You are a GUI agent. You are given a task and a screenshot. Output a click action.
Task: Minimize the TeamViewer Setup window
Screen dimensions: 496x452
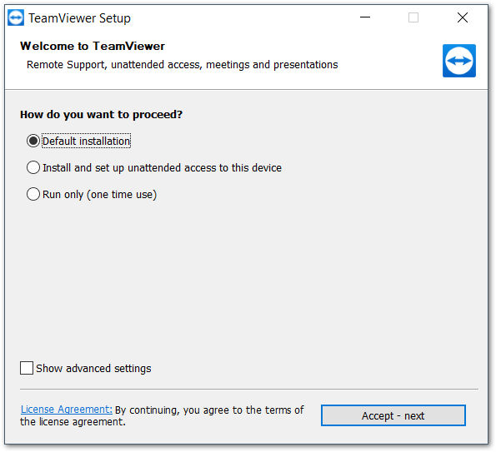tap(365, 17)
